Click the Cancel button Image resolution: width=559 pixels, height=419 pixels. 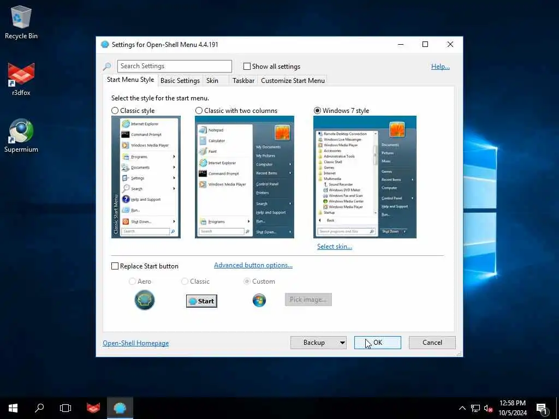[x=432, y=343]
